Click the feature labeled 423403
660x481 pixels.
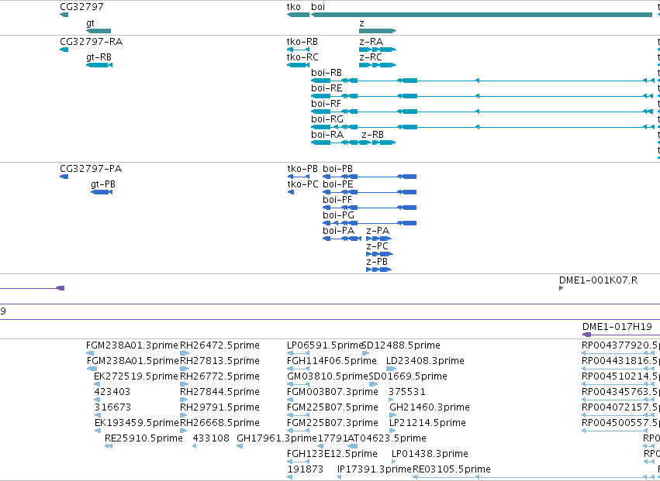point(97,400)
